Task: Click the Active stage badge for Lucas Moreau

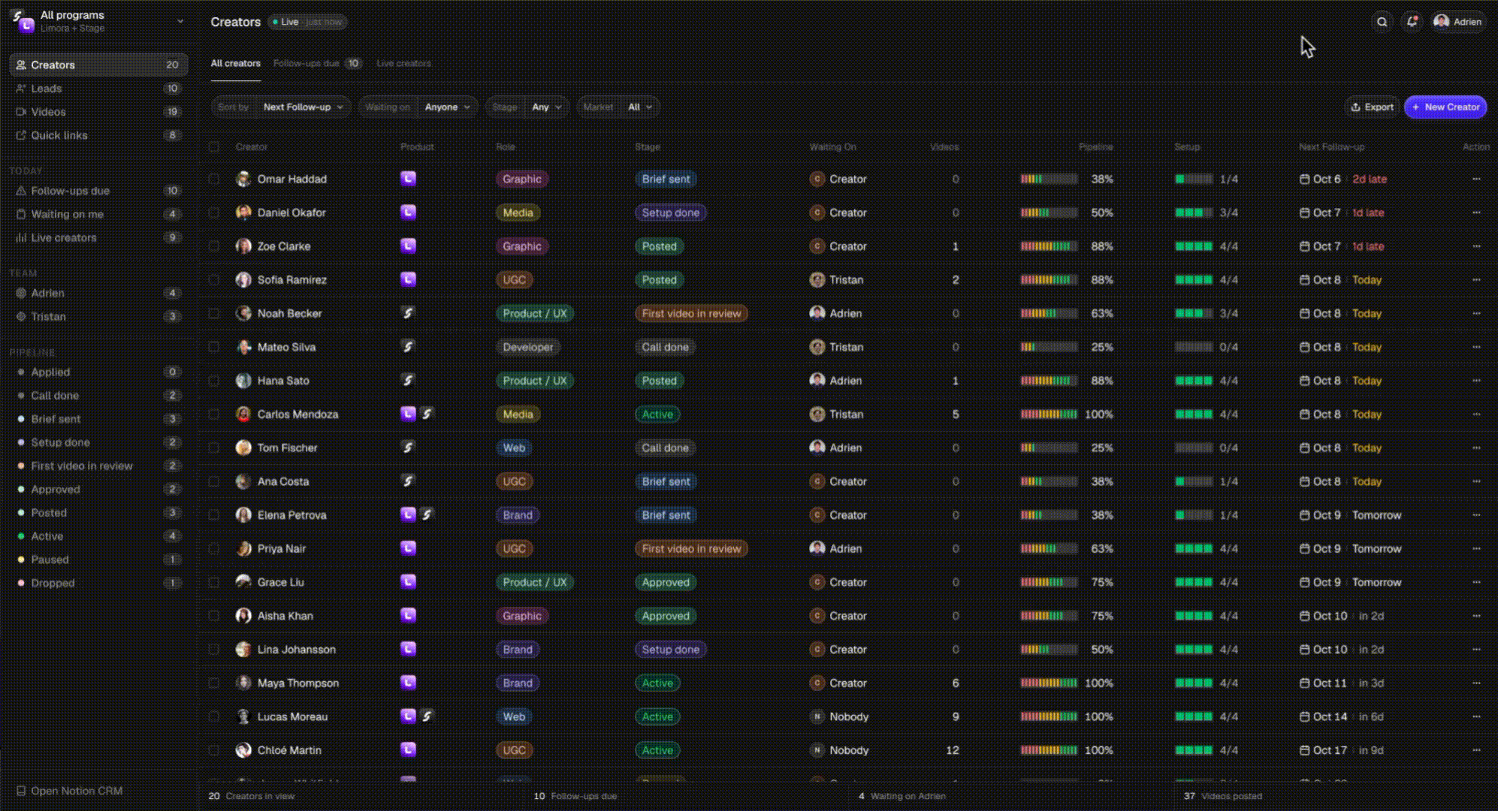Action: coord(657,716)
